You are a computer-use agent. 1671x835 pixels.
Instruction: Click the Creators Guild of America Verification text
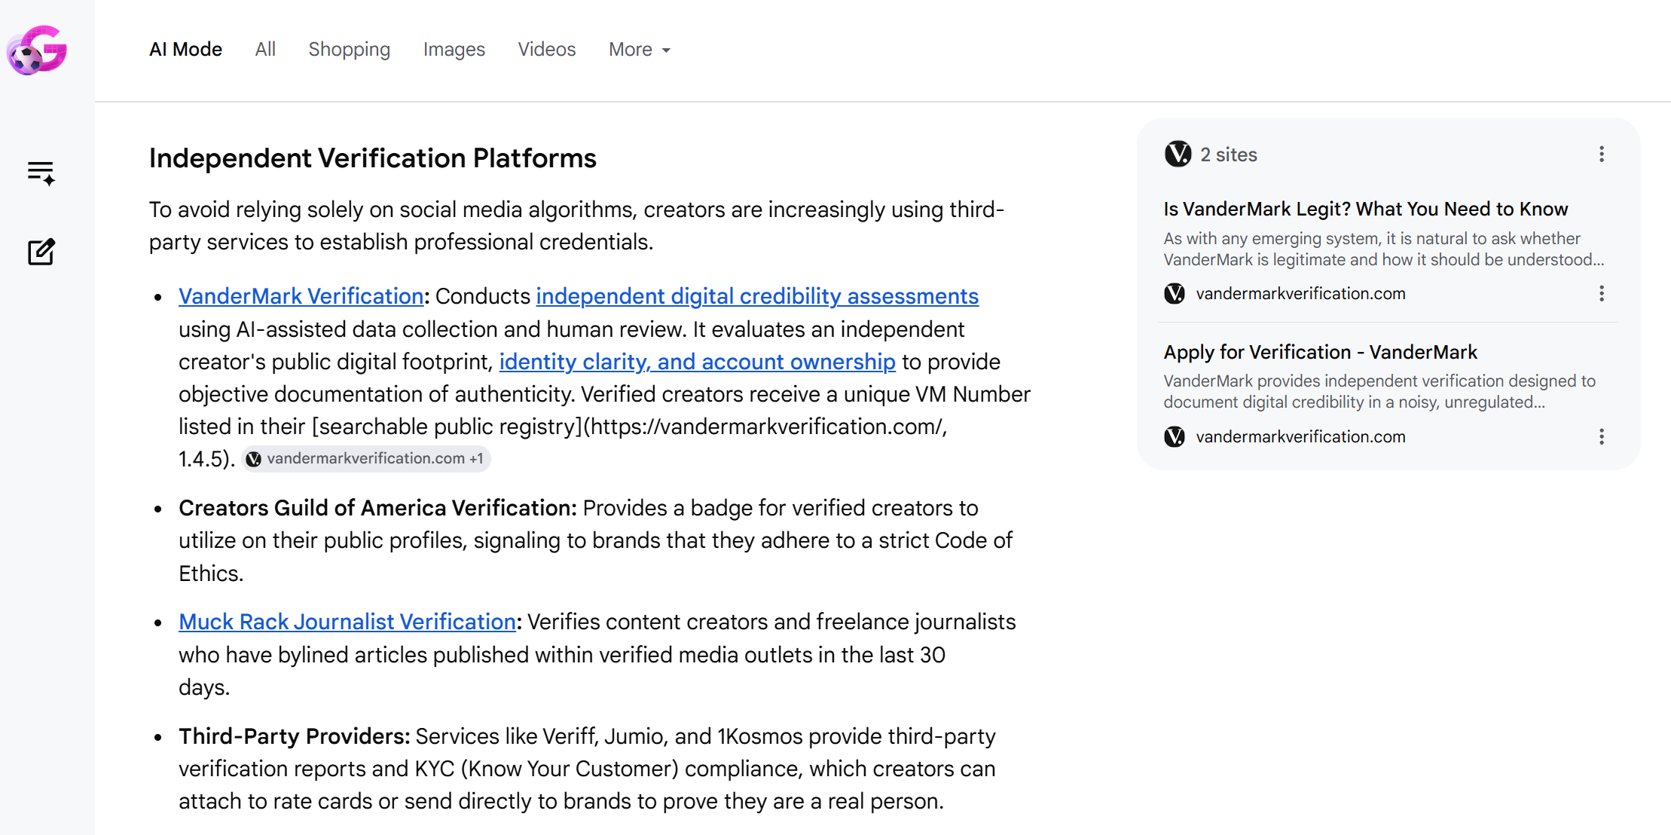[377, 508]
